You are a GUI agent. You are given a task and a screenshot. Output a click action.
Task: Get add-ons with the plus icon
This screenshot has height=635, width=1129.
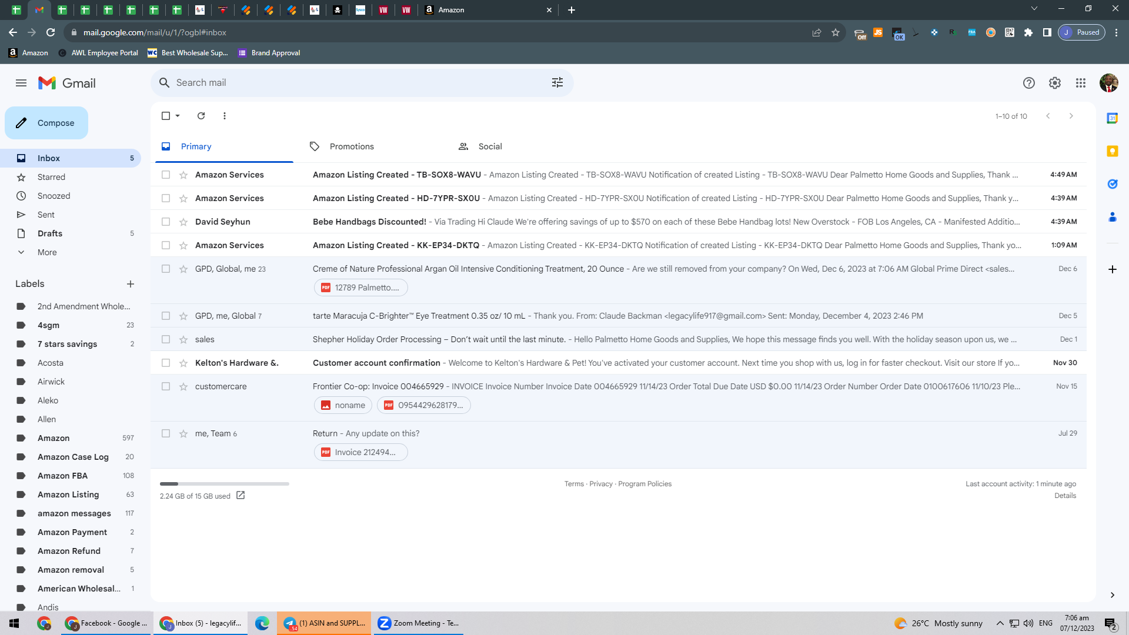point(1113,269)
